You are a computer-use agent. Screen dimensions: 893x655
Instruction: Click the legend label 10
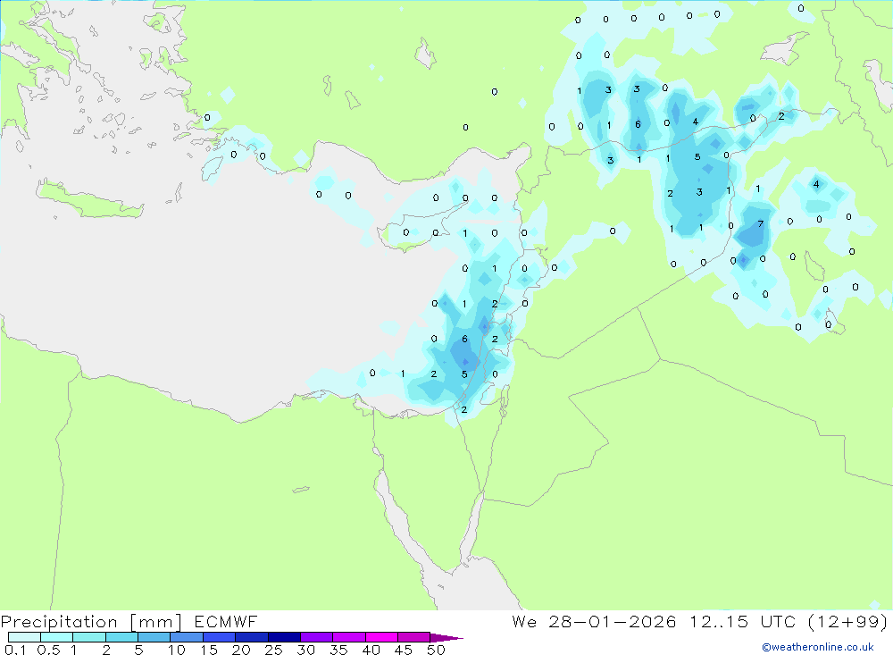pos(177,650)
